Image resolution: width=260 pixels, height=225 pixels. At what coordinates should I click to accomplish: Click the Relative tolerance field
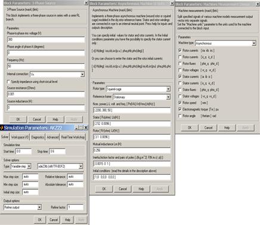(75, 177)
